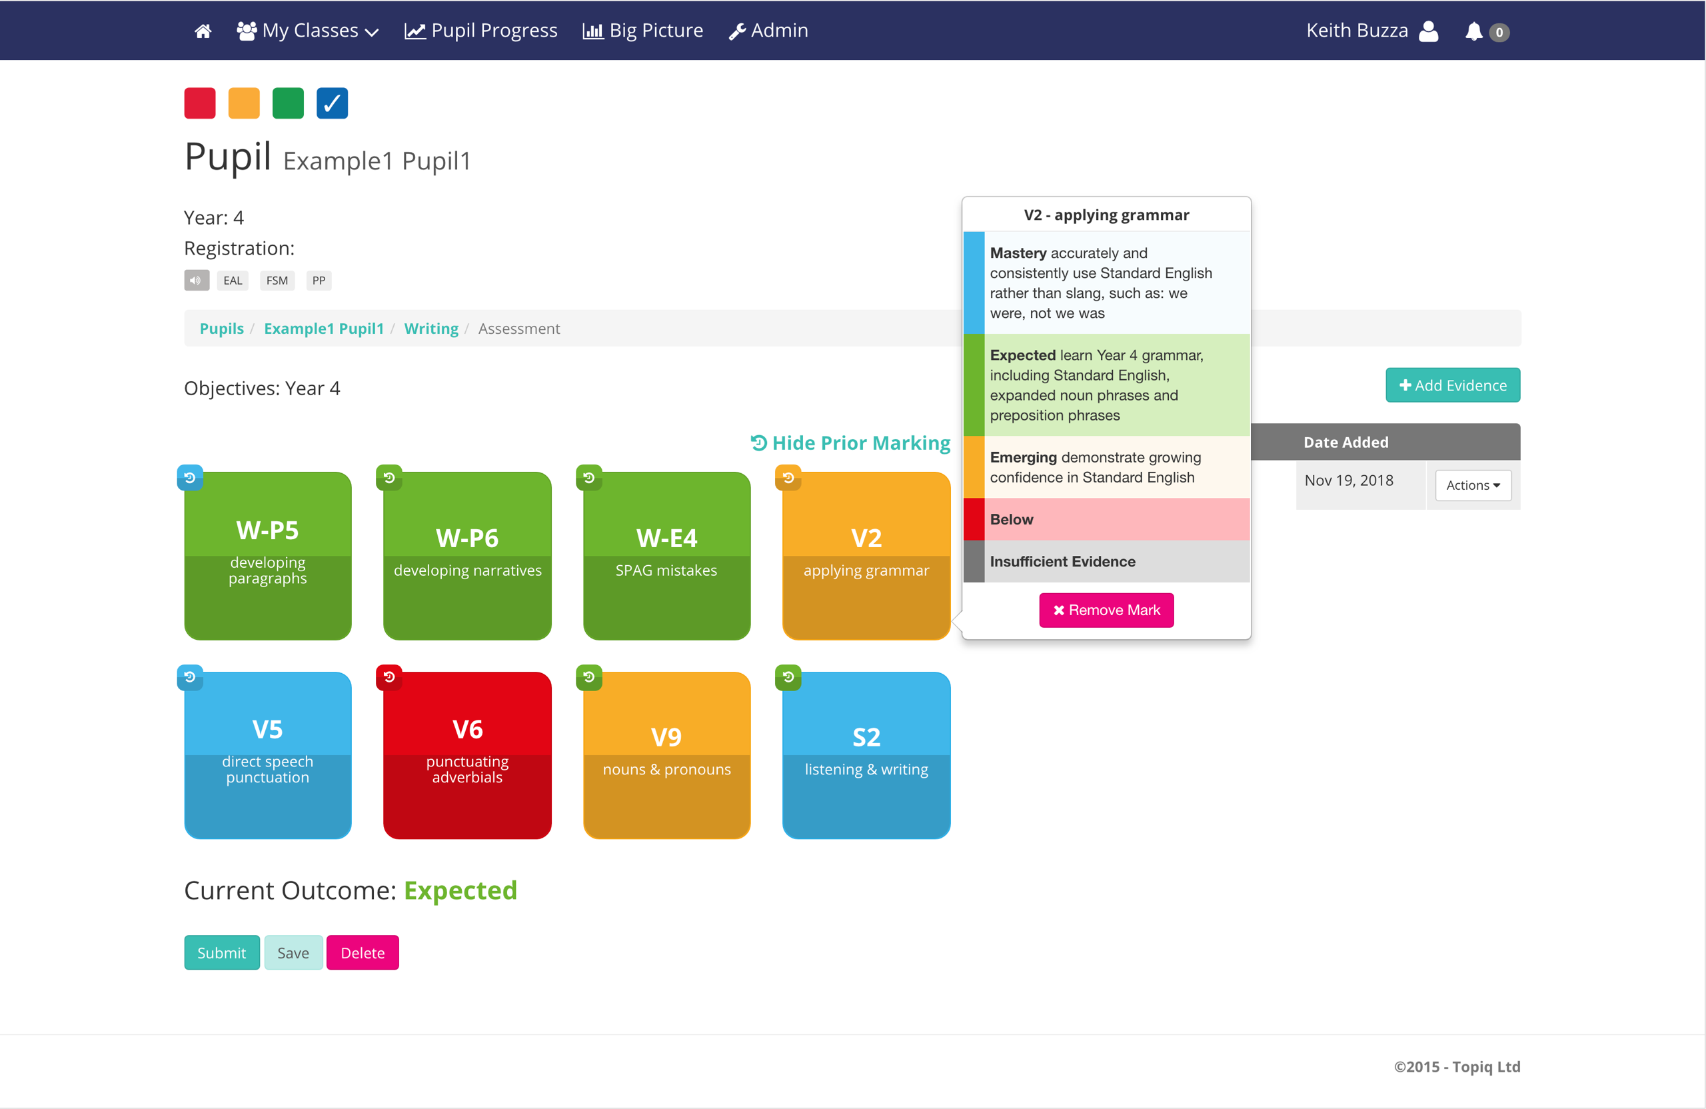Open the Big Picture menu item

(643, 31)
